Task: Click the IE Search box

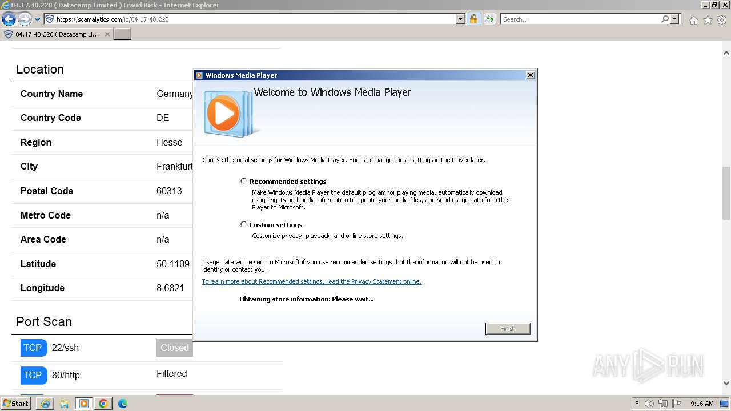Action: (580, 19)
